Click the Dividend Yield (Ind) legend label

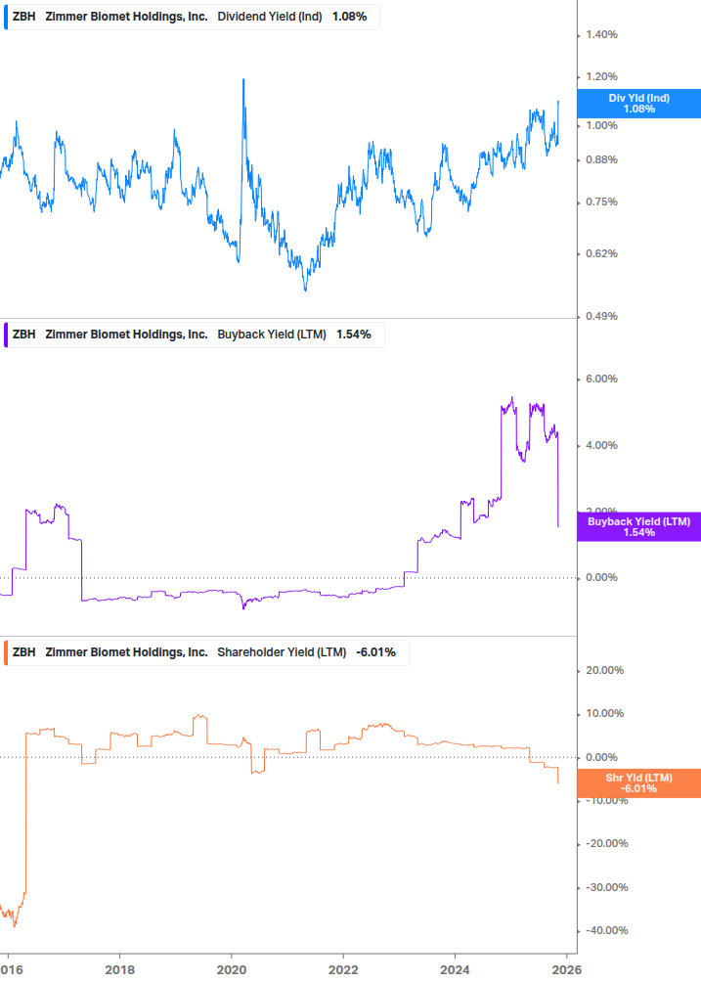[x=270, y=17]
